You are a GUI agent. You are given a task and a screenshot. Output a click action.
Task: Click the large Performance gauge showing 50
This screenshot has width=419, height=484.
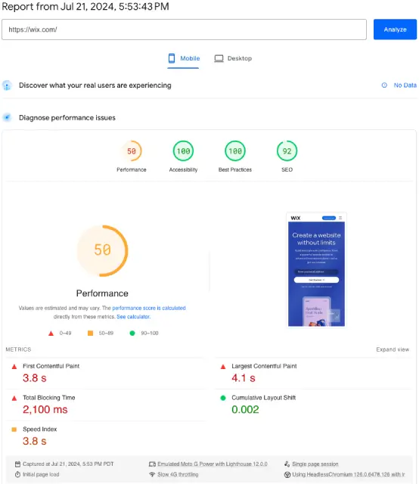(102, 250)
